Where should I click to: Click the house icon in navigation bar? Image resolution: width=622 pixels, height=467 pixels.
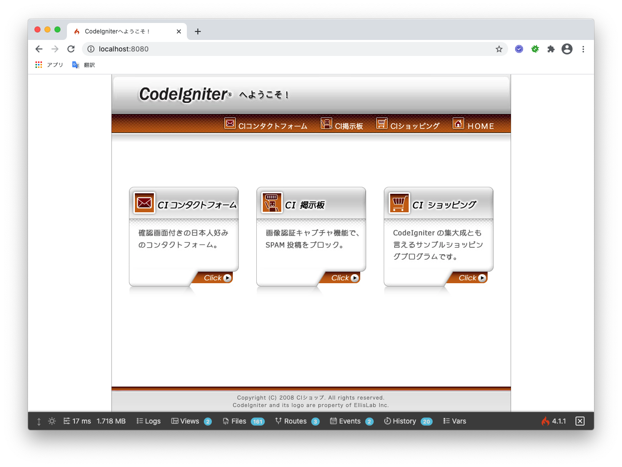tap(458, 123)
